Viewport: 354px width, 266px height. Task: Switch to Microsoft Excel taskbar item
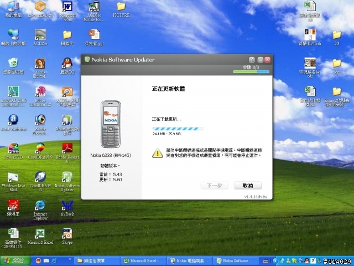pyautogui.click(x=143, y=261)
